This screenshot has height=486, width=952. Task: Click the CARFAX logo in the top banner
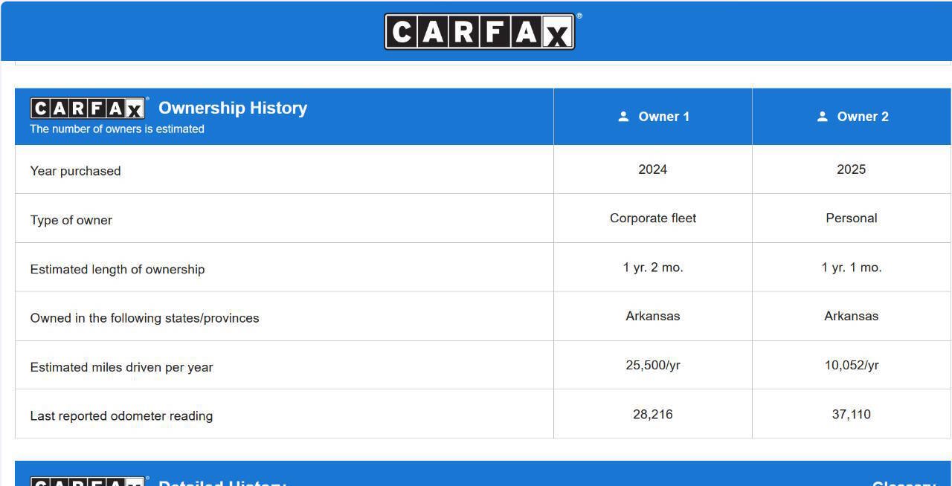click(x=480, y=31)
